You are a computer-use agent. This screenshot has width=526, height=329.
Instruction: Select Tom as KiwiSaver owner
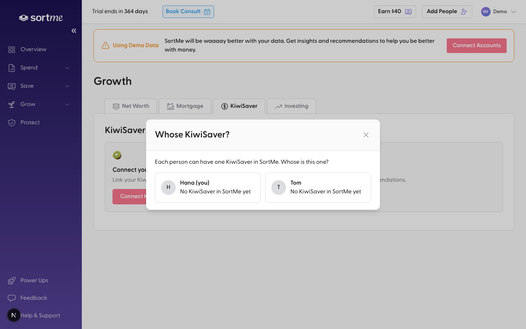pos(318,188)
